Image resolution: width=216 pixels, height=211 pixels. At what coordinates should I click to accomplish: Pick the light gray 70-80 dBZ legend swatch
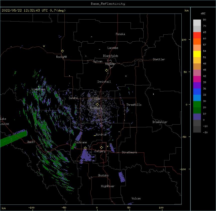tap(197, 23)
